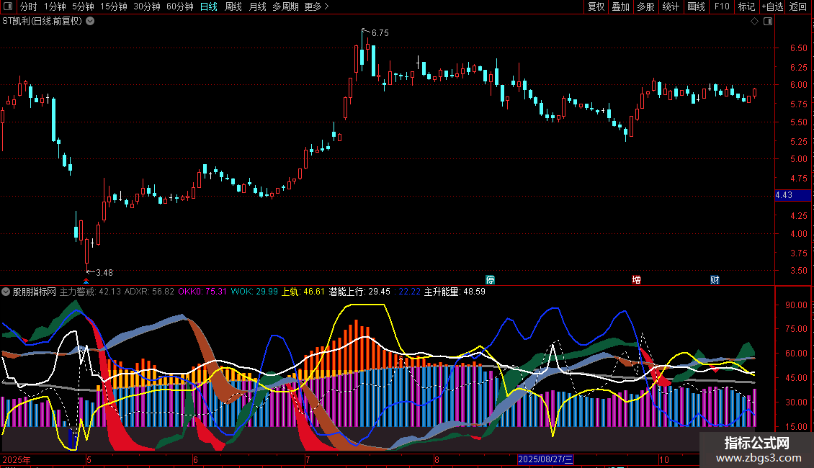Select the 月线 monthly tab

[x=257, y=6]
